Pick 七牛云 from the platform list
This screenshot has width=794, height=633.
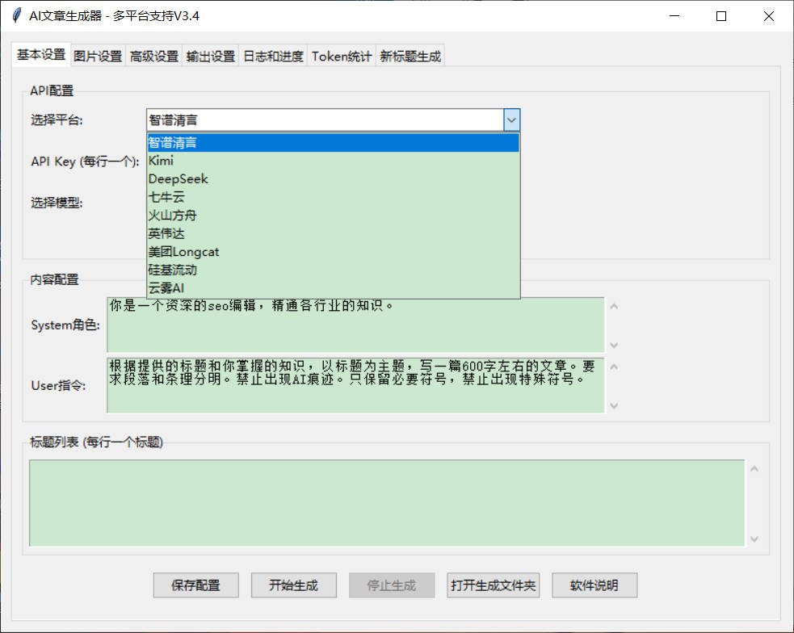[x=334, y=197]
